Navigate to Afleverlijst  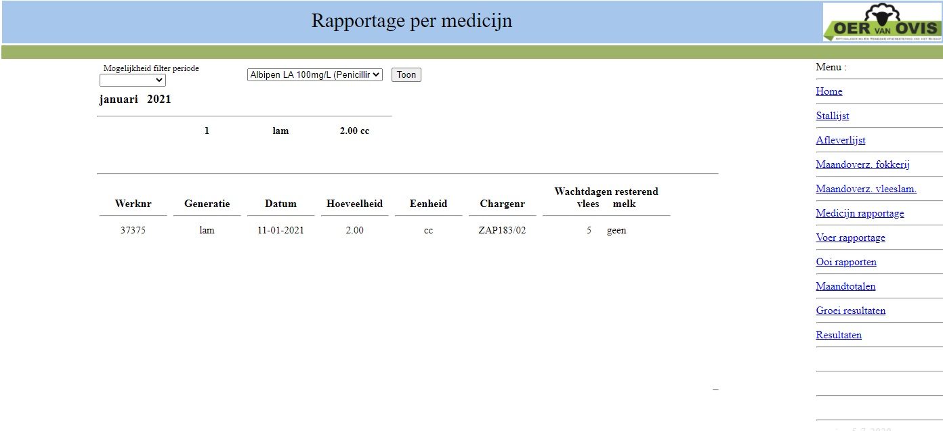(x=840, y=140)
